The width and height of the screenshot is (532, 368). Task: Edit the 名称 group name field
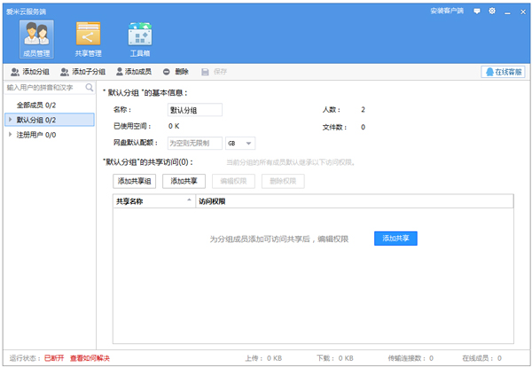click(x=195, y=110)
